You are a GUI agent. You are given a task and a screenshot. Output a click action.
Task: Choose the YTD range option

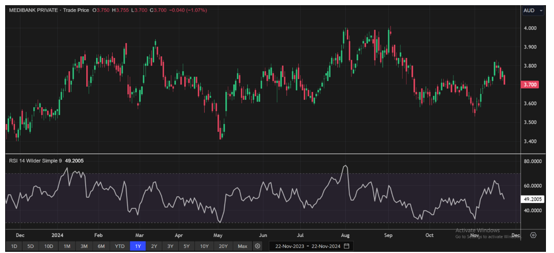coord(120,246)
